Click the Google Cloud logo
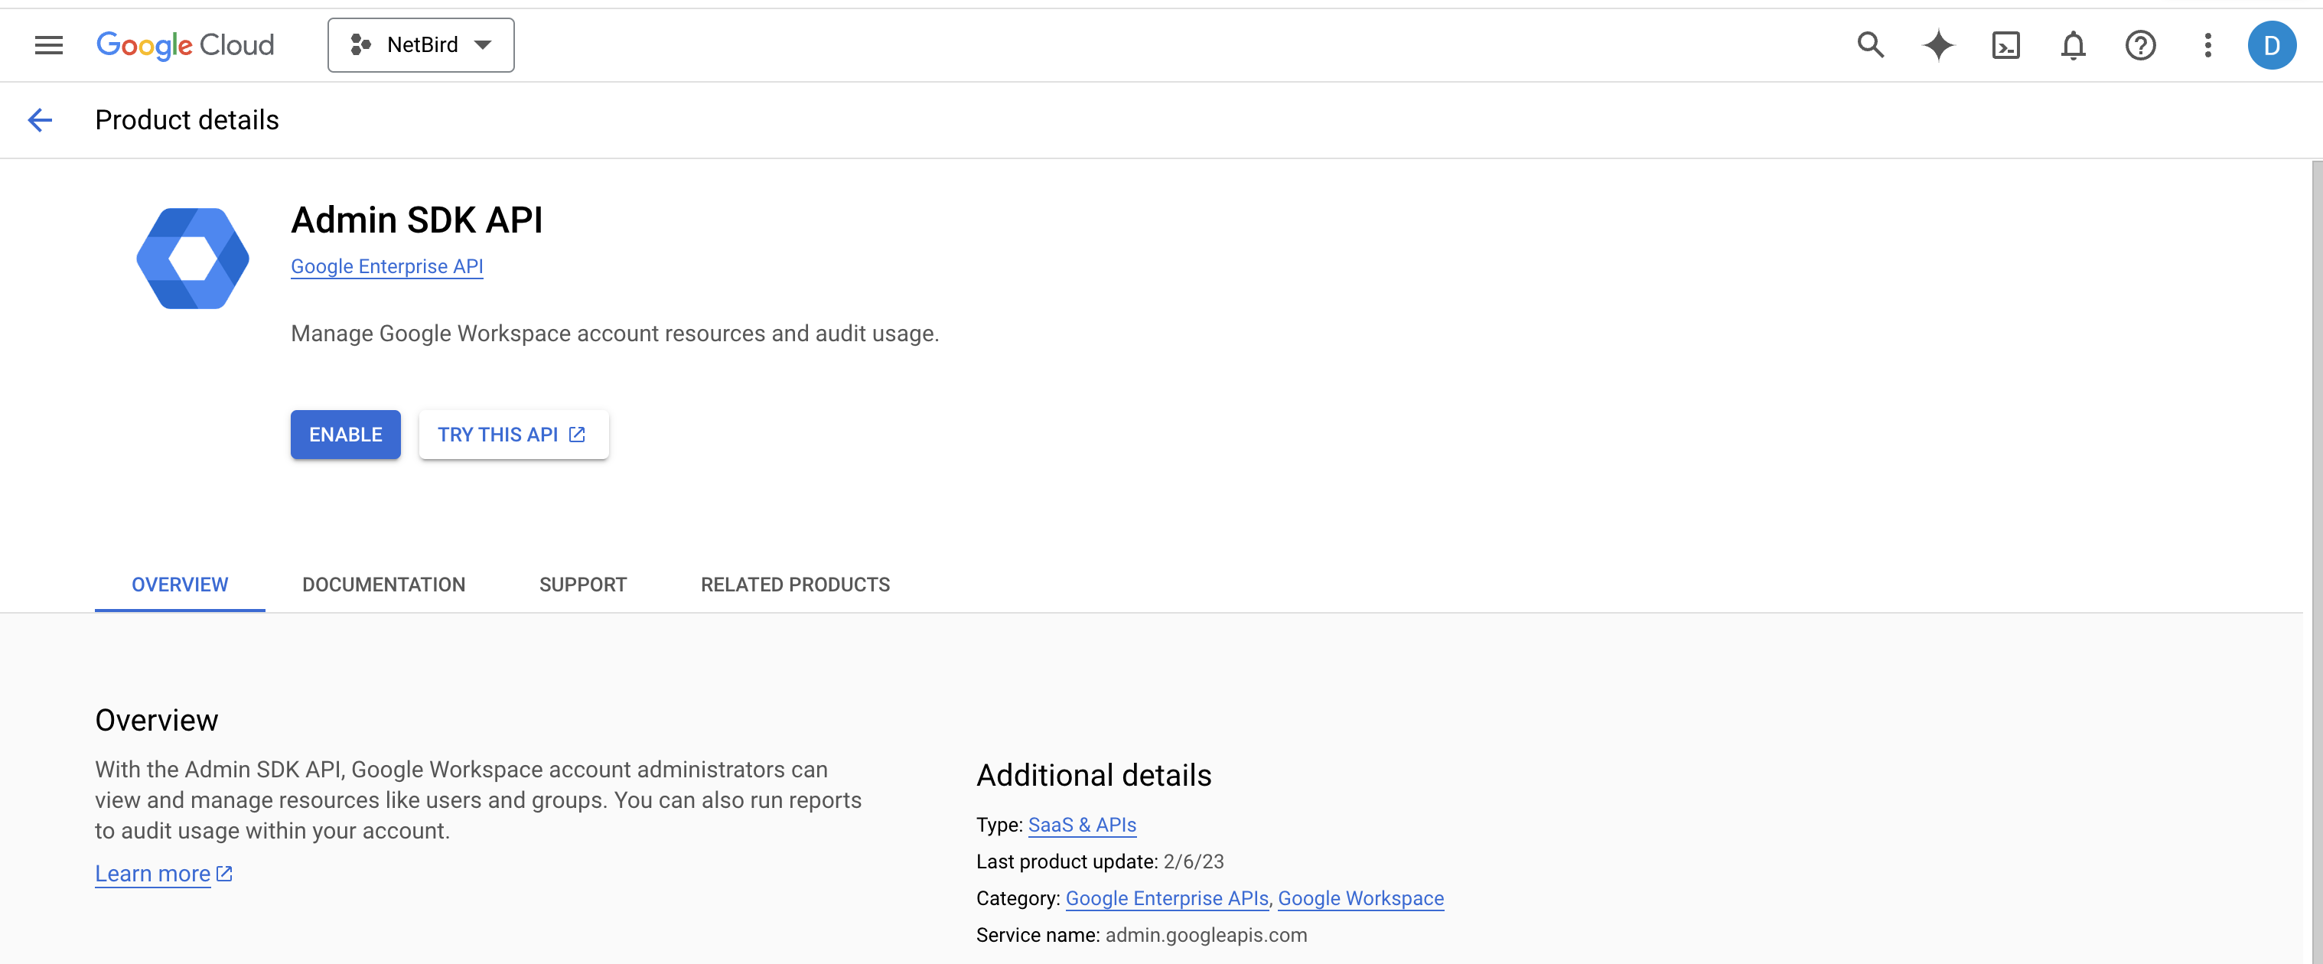 pyautogui.click(x=185, y=44)
